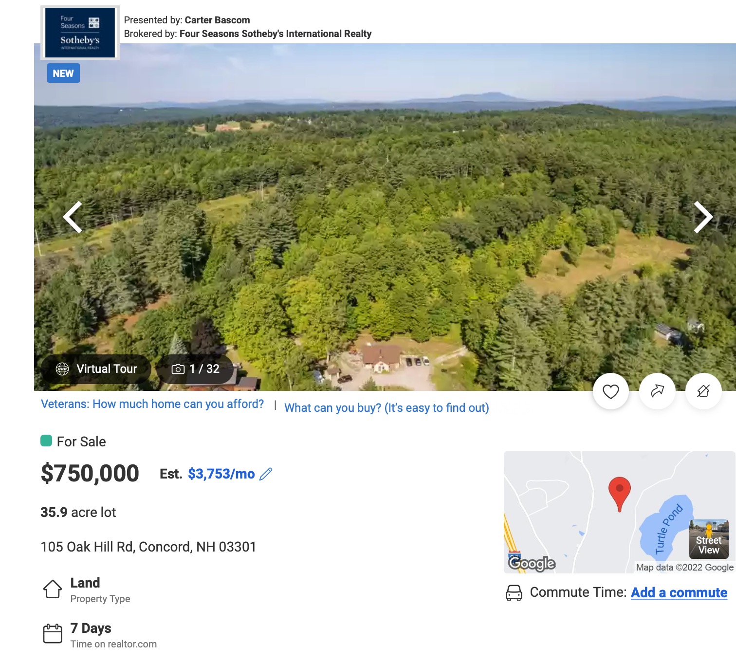Click the hide listing pin icon
Viewport: 736px width, 663px height.
703,391
